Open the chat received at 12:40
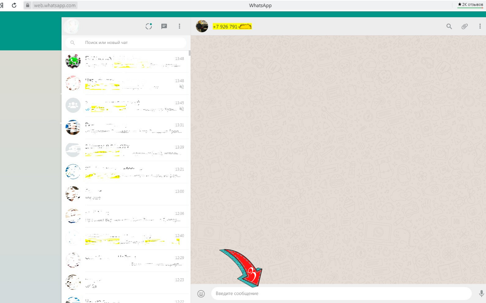 coord(126,238)
